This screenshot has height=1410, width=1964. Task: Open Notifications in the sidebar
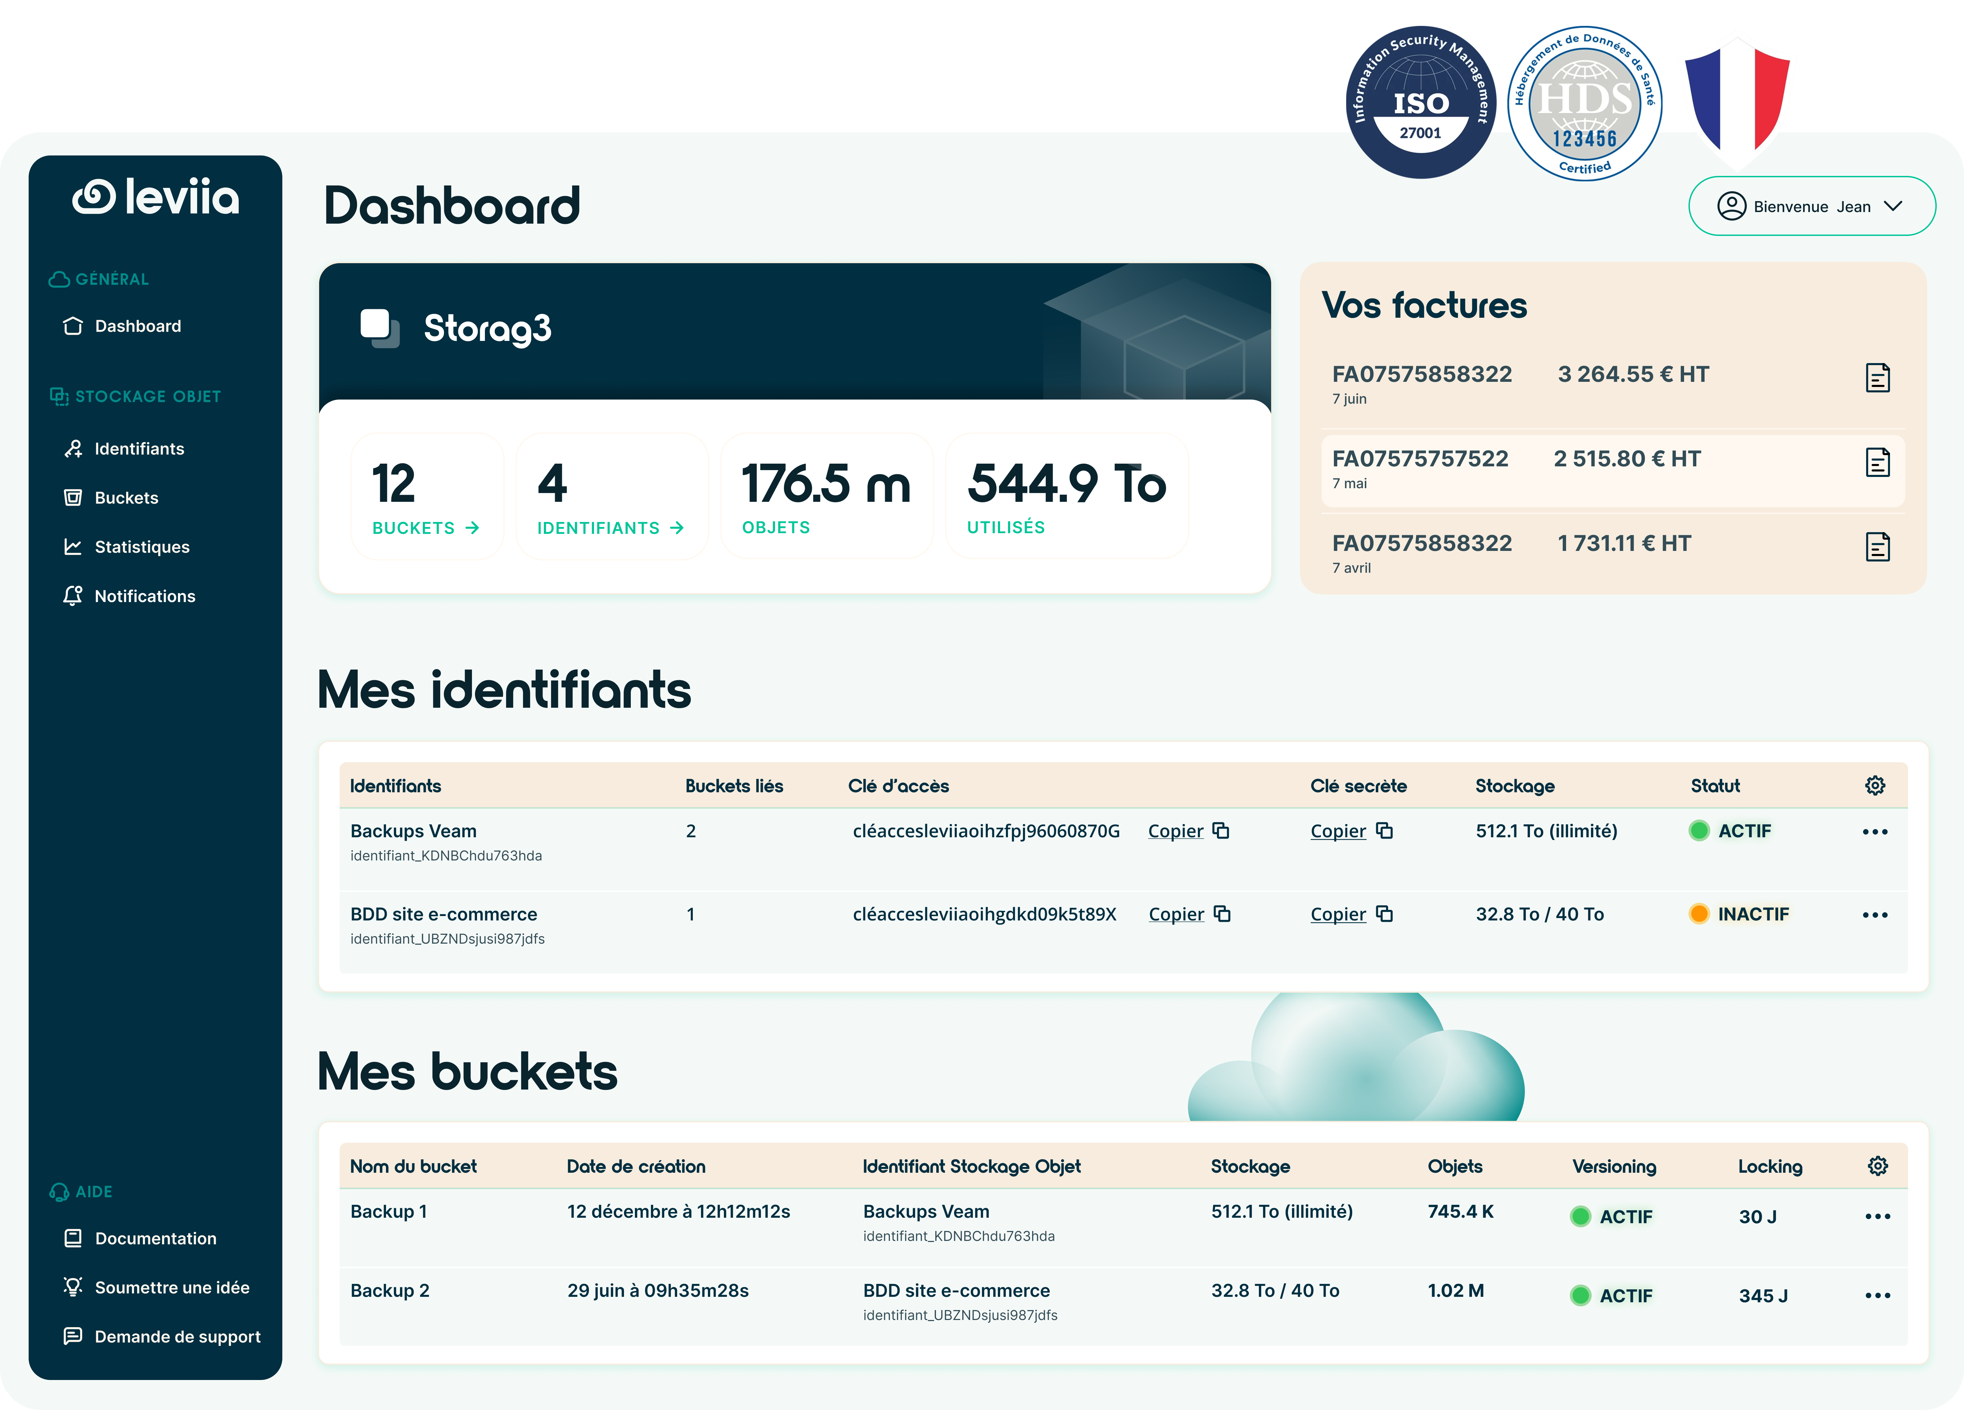pyautogui.click(x=145, y=596)
